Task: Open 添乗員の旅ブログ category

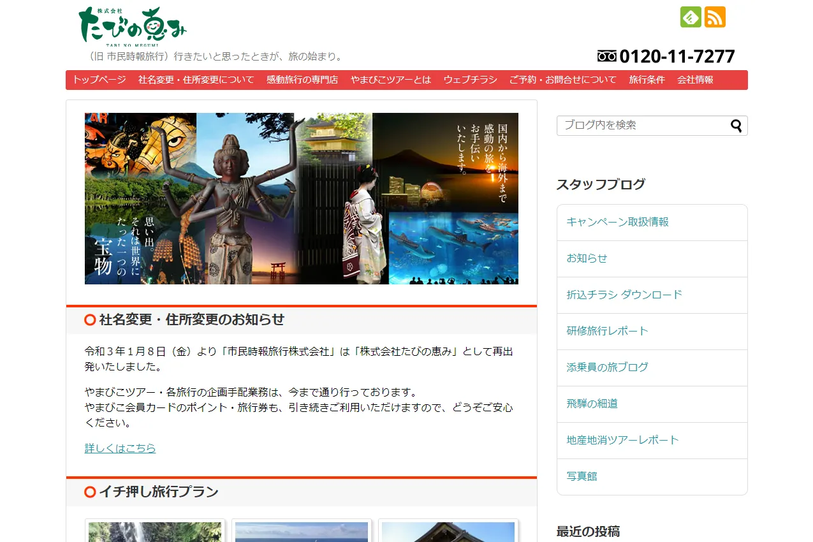Action: [652, 368]
